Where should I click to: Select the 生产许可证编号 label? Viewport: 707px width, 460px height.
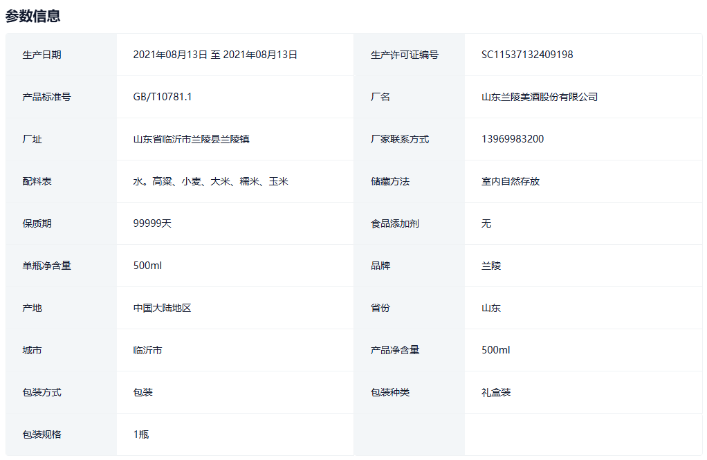pos(405,55)
